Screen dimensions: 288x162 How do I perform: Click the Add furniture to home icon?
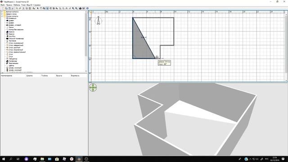[x=34, y=8]
